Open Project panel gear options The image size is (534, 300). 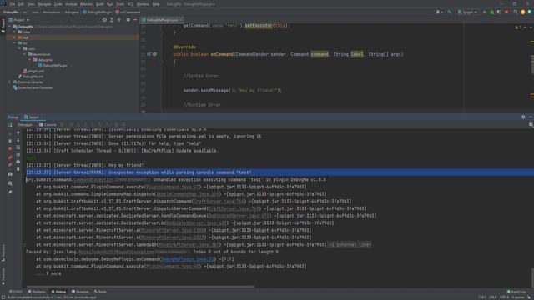tap(128, 20)
